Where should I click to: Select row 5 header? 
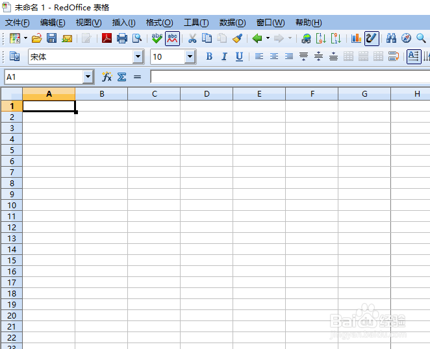tap(12, 150)
